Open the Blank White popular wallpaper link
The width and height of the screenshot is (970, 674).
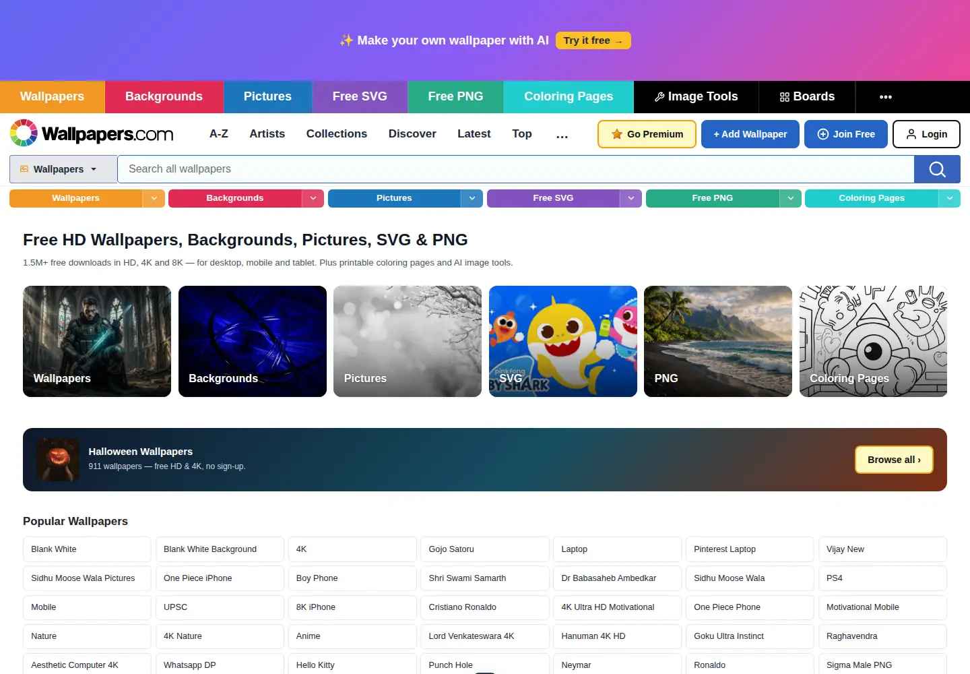[x=87, y=549]
